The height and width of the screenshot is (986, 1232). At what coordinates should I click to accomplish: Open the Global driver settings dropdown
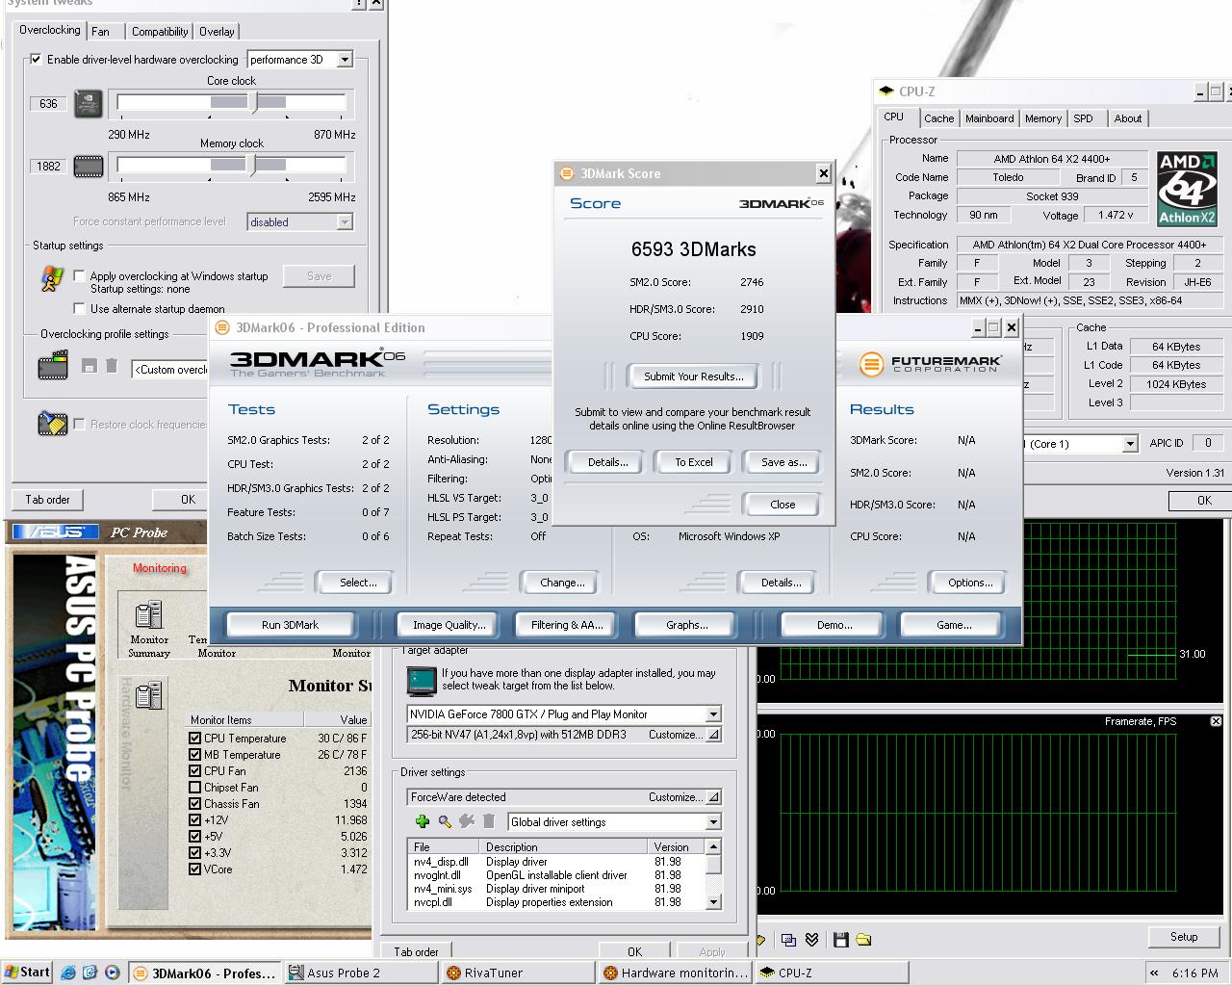pyautogui.click(x=713, y=822)
